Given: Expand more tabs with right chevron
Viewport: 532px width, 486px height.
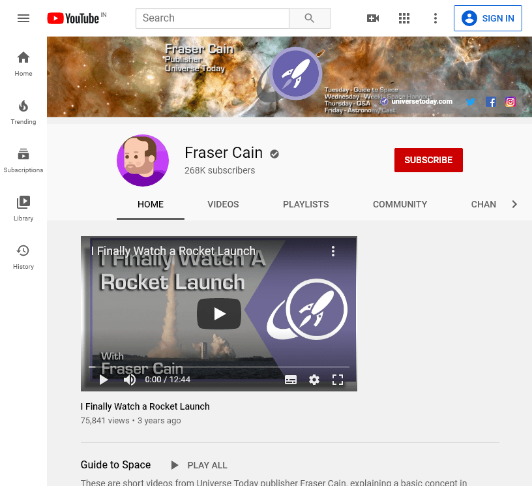Looking at the screenshot, I should click(x=514, y=204).
